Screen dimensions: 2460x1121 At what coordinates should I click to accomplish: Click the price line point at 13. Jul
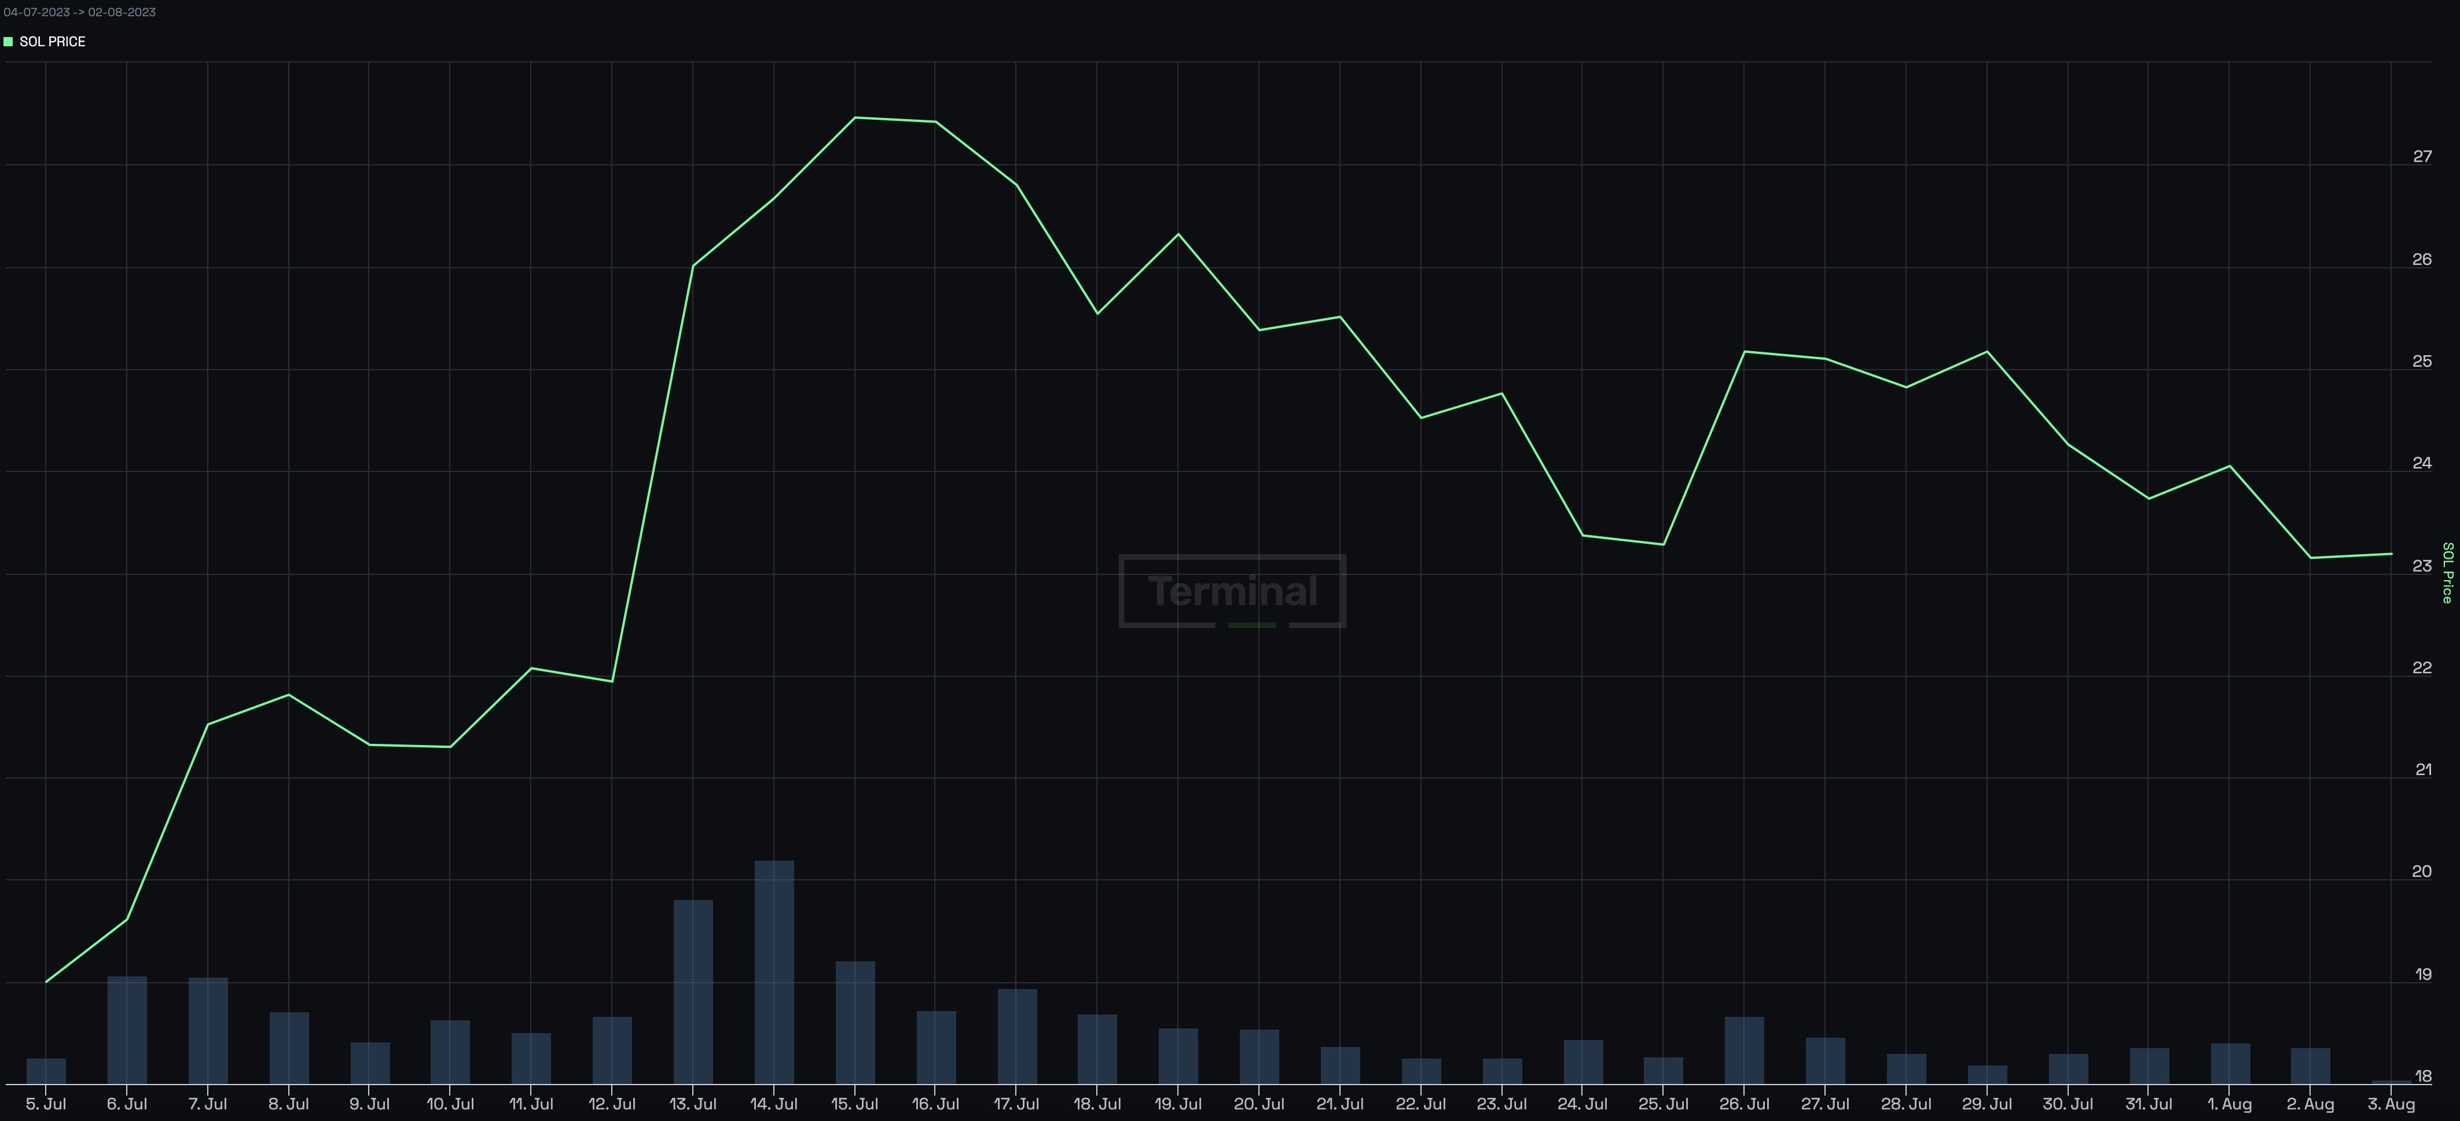coord(692,265)
